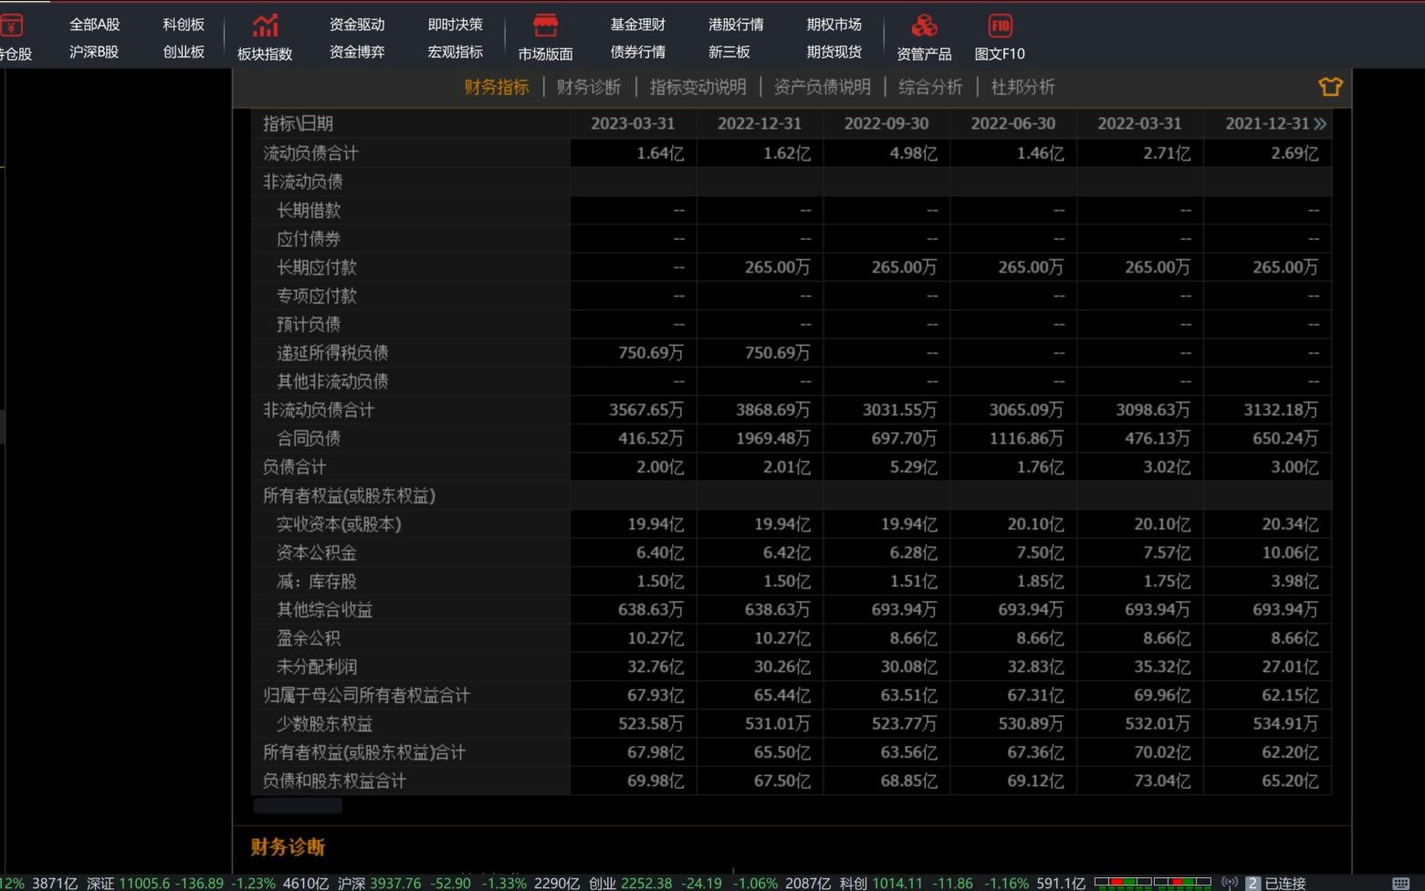Viewport: 1425px width, 891px height.
Task: Click the signal broadcast icon in status bar
Action: click(x=1230, y=883)
